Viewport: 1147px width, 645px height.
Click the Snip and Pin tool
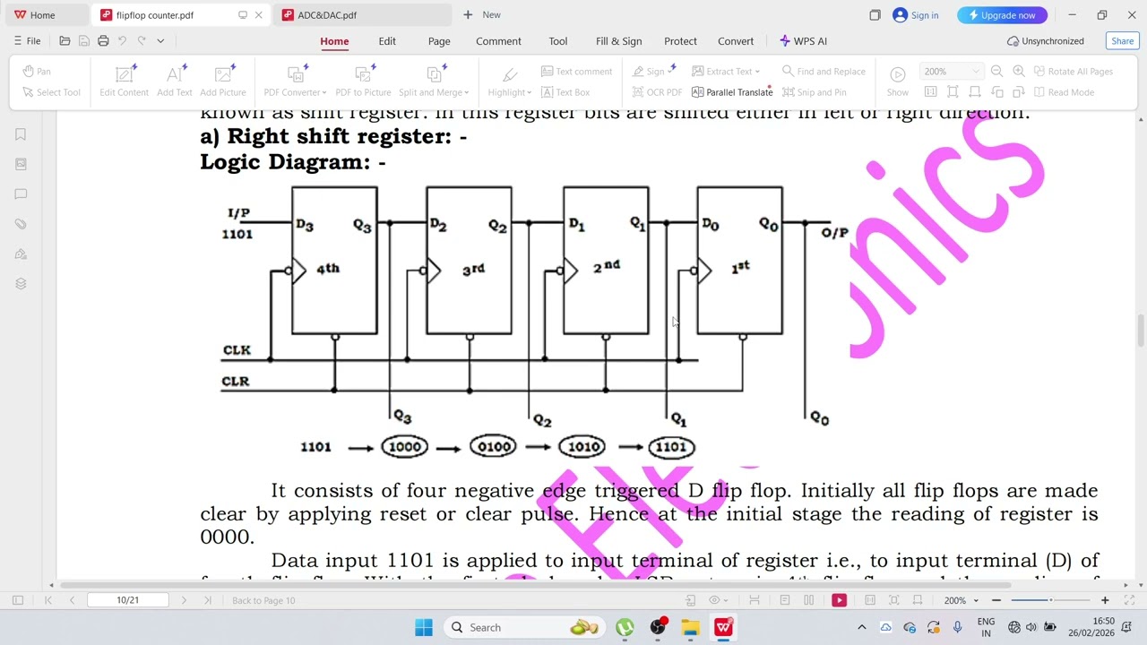pos(814,92)
